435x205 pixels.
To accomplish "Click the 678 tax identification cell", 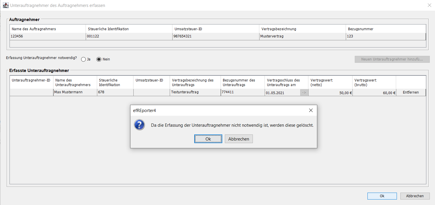I will click(115, 92).
